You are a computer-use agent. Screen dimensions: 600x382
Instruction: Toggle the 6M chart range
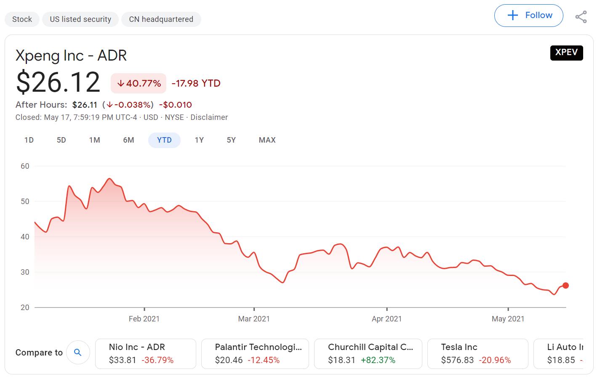click(x=128, y=140)
